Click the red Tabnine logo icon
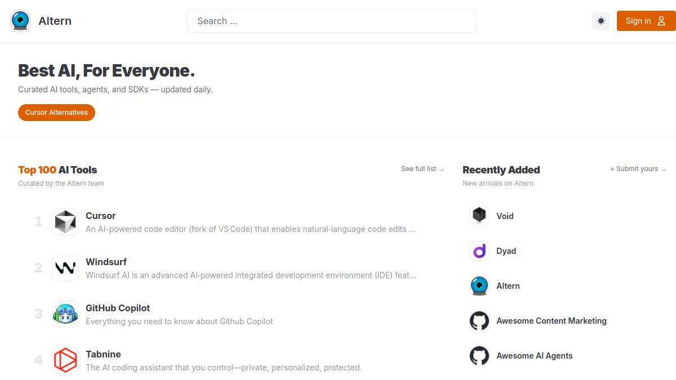The width and height of the screenshot is (676, 380). pos(65,360)
